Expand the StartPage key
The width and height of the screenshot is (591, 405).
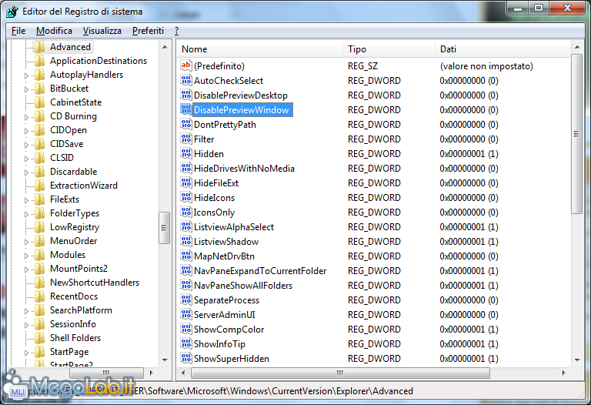coord(26,352)
